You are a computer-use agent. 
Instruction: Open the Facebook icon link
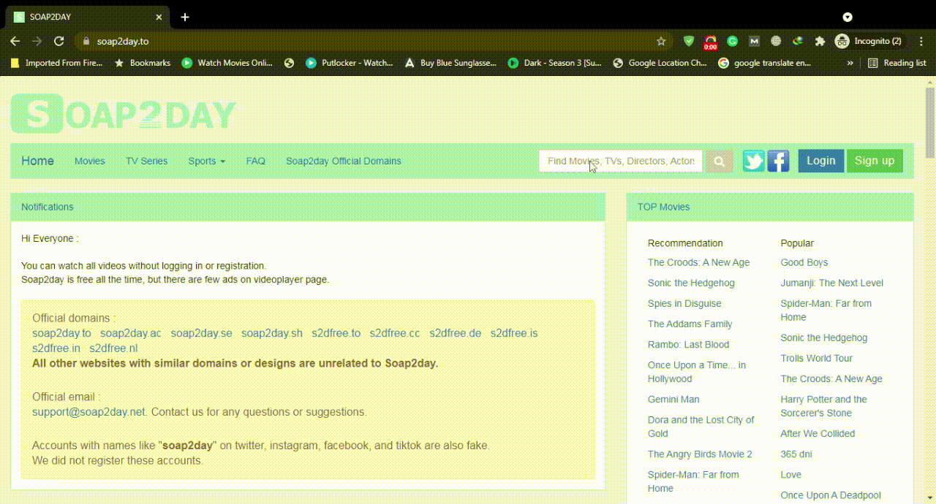click(778, 161)
